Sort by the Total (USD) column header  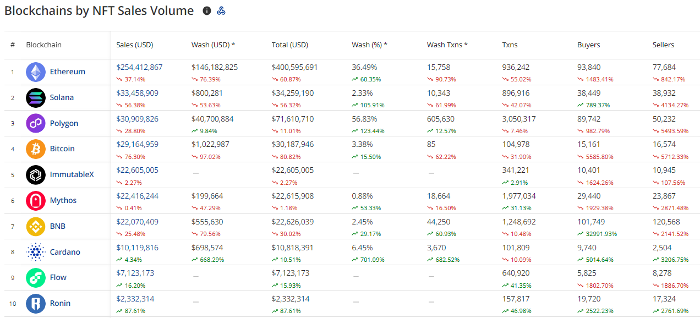pyautogui.click(x=290, y=45)
